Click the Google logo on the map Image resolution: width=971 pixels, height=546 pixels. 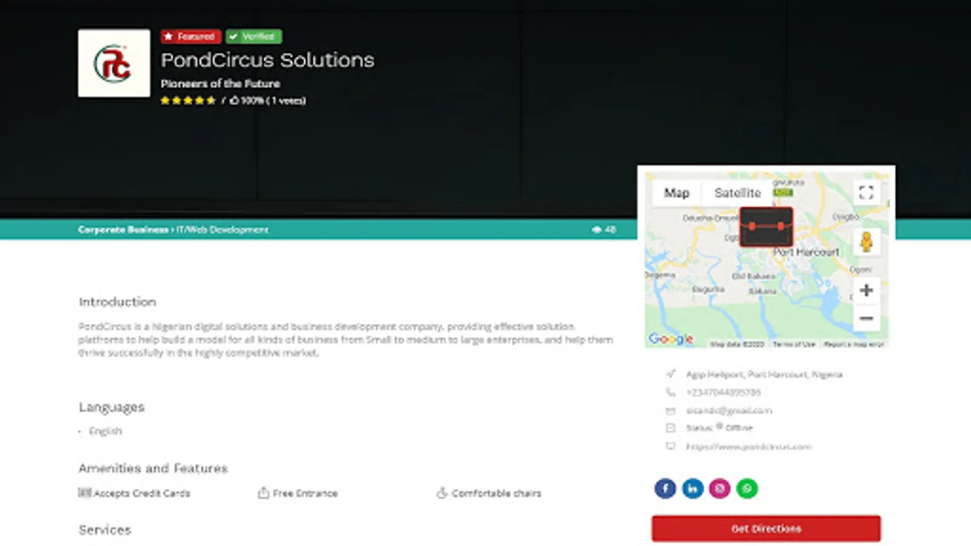[671, 339]
